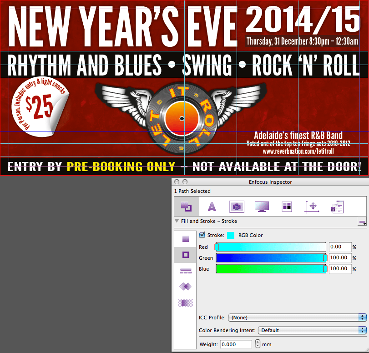Click the Adelaide's finest R&B Band text
Screen dimensions: 369x353
(298, 136)
